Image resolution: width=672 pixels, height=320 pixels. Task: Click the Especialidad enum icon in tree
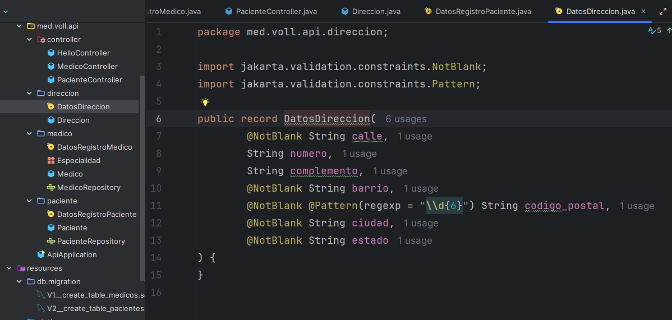coord(50,161)
